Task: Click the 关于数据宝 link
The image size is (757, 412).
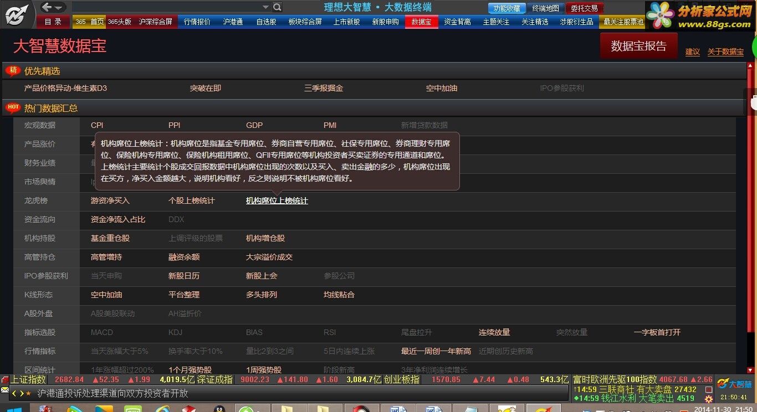Action: coord(725,51)
